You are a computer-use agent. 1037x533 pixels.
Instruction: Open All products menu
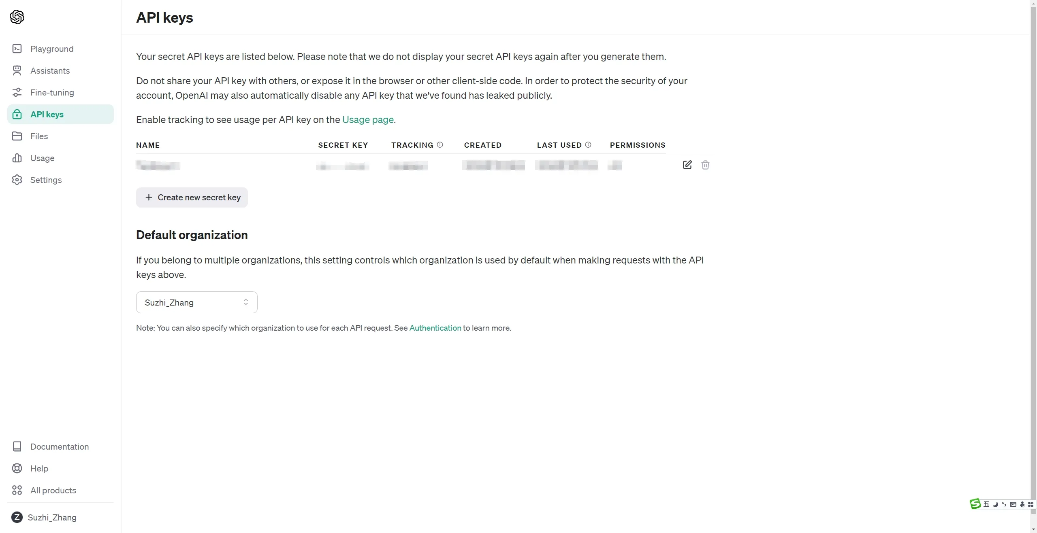click(53, 489)
